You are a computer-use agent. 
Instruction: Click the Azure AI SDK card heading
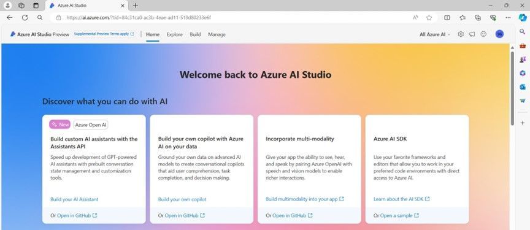click(x=390, y=139)
